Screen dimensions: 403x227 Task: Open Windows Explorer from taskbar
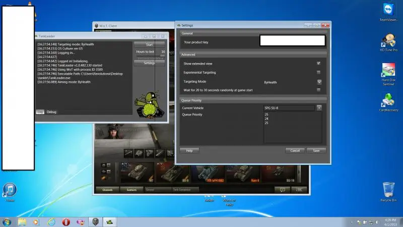coord(22,222)
